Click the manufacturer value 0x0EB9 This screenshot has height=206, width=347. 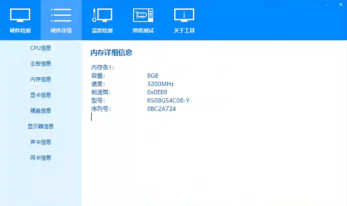157,92
